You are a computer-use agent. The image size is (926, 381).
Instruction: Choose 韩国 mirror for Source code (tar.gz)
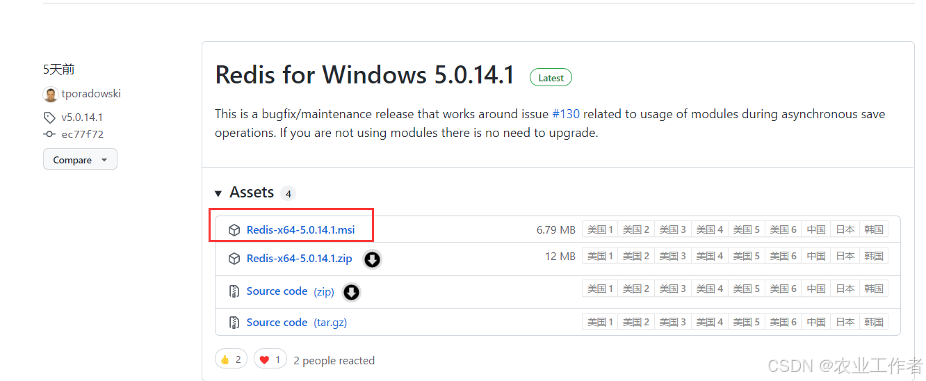[874, 322]
